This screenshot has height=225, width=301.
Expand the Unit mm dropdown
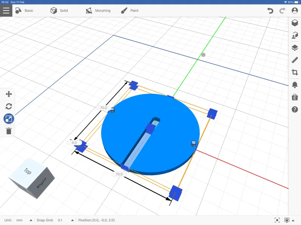pyautogui.click(x=31, y=220)
